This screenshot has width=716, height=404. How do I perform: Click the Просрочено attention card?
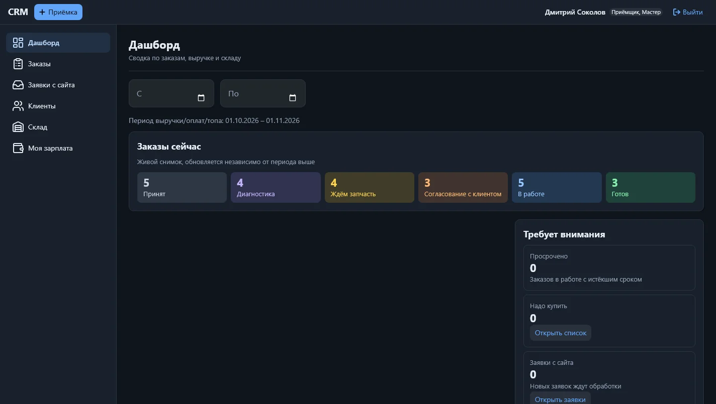(609, 267)
